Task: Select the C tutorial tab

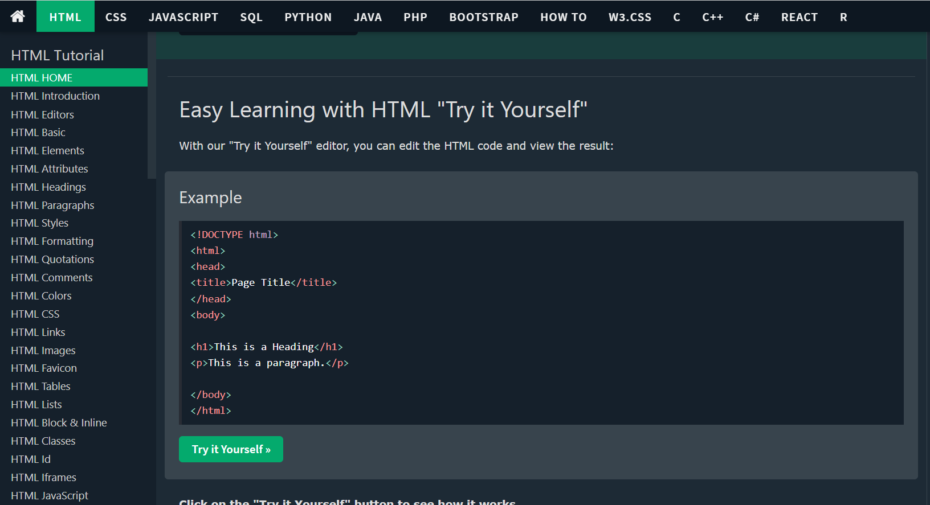Action: coord(676,17)
